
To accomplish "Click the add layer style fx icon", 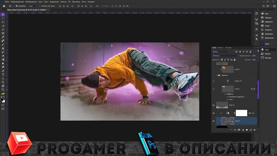I will [235, 130].
